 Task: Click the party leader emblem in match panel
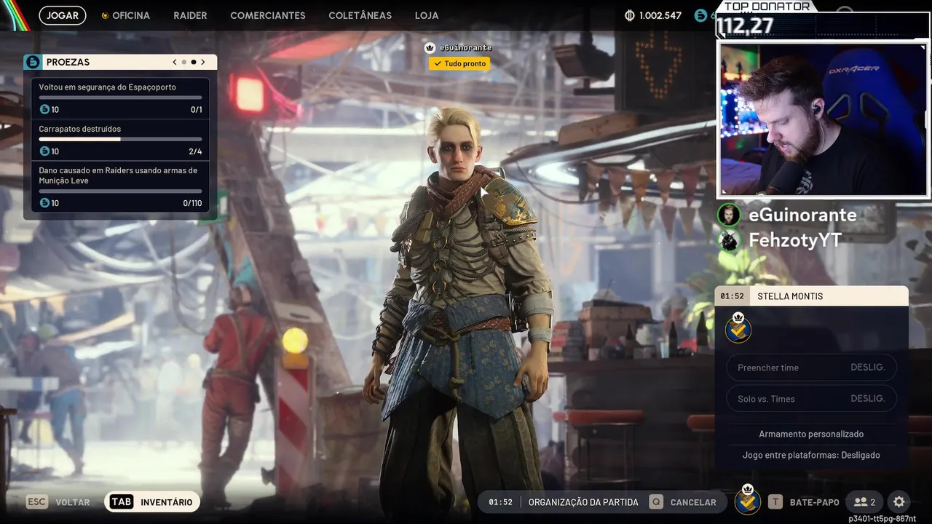(738, 328)
